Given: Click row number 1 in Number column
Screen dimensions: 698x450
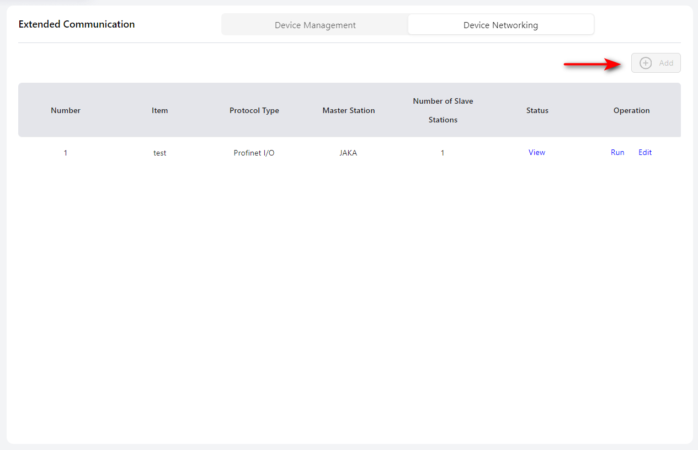Looking at the screenshot, I should (x=66, y=153).
